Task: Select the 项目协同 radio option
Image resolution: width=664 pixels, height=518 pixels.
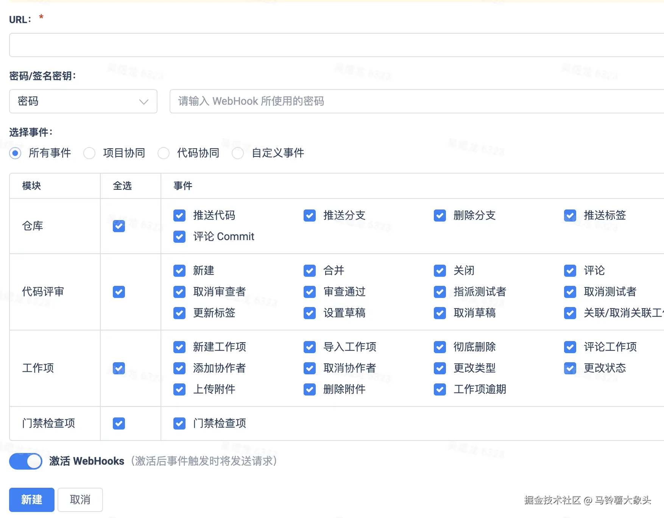Action: [x=89, y=153]
